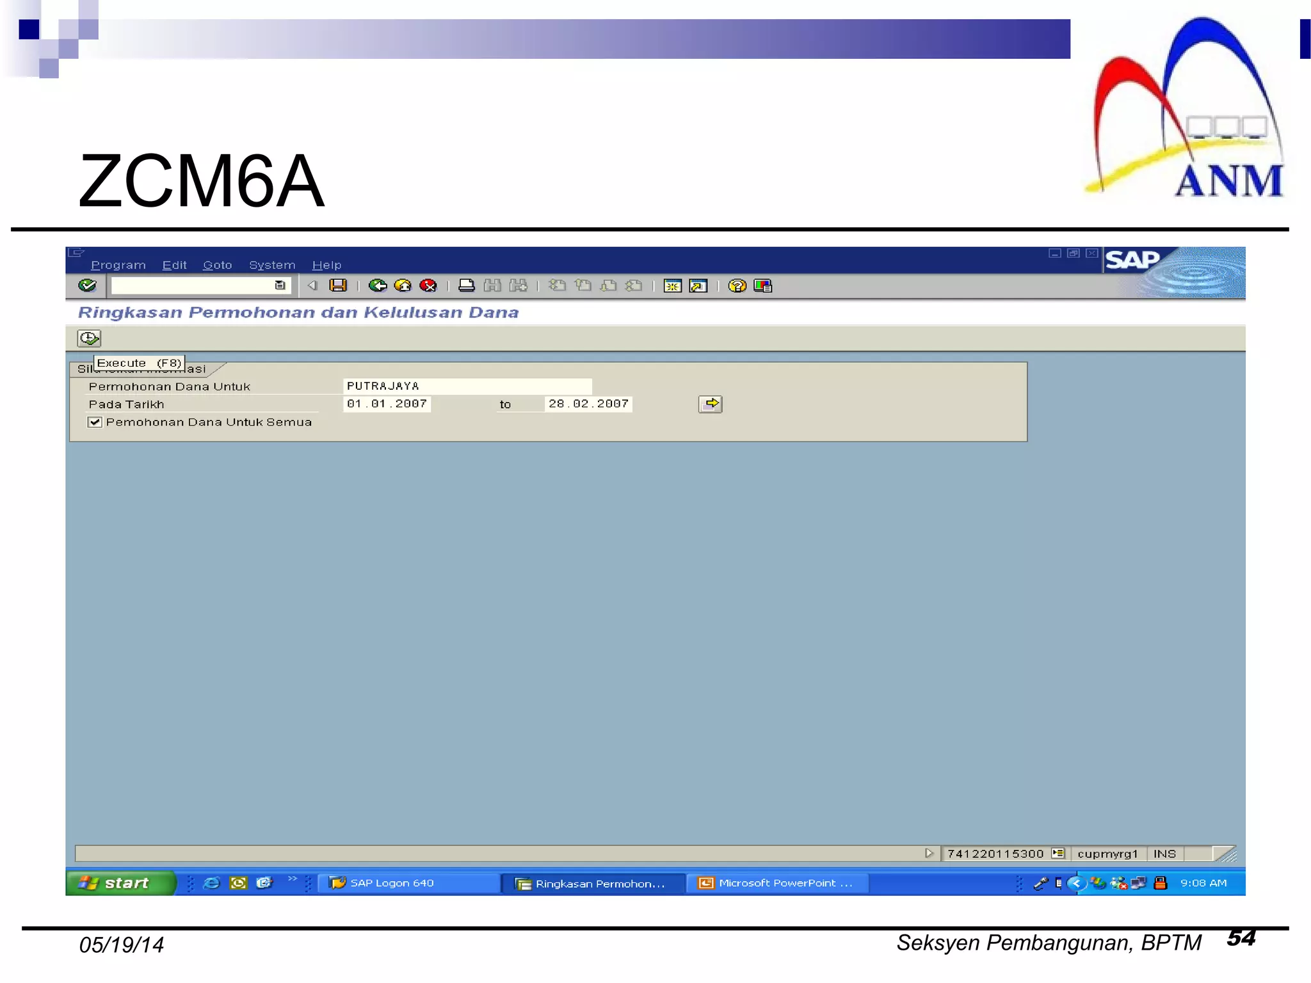
Task: Click the Save floppy disk icon
Action: [338, 285]
